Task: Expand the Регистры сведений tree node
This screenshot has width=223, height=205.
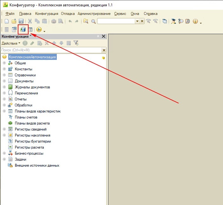Action: coord(4,129)
